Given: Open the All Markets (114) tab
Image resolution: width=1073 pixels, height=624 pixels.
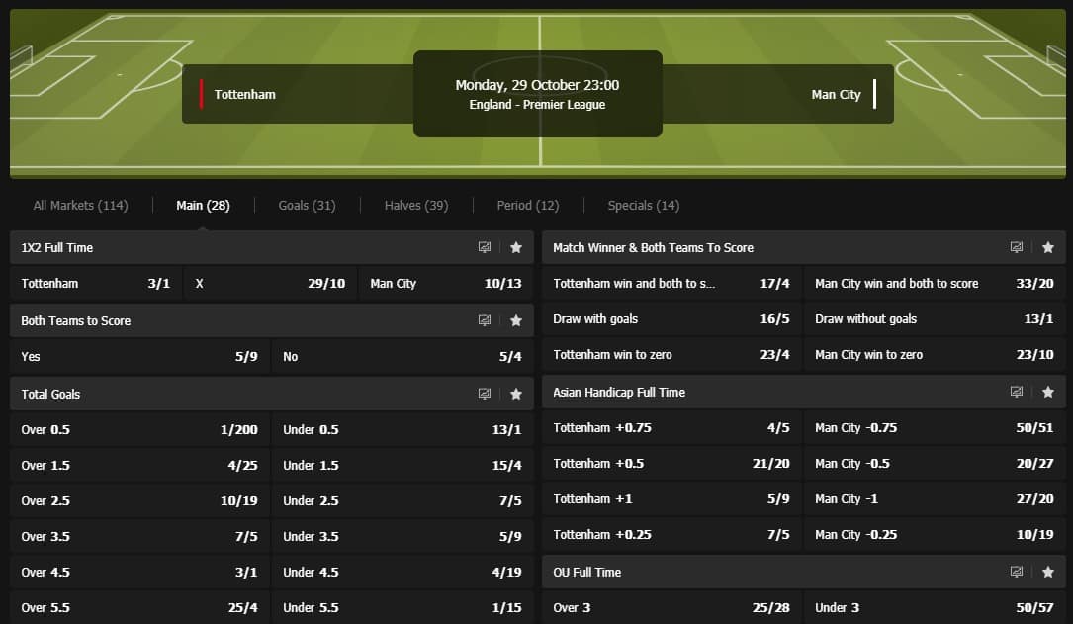Looking at the screenshot, I should pyautogui.click(x=80, y=206).
